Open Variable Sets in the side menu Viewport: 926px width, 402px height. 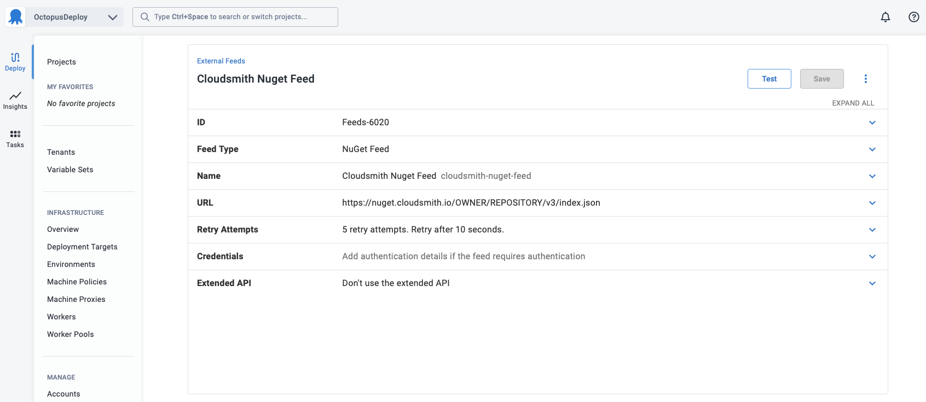click(70, 170)
